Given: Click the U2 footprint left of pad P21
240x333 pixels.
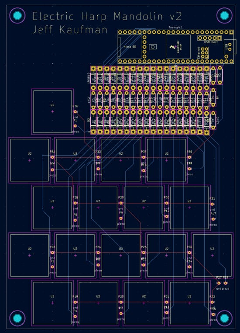Looking at the screenshot, I should click(x=144, y=303).
